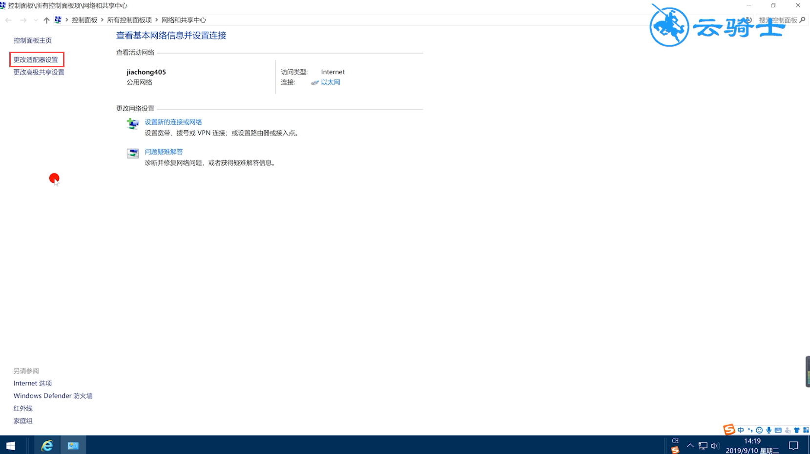The width and height of the screenshot is (810, 454).
Task: Click the network tray icon
Action: click(703, 446)
